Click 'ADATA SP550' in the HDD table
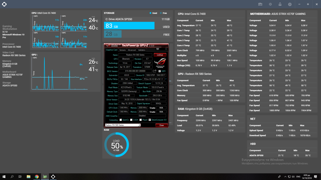The height and width of the screenshot is (180, 321). click(256, 155)
